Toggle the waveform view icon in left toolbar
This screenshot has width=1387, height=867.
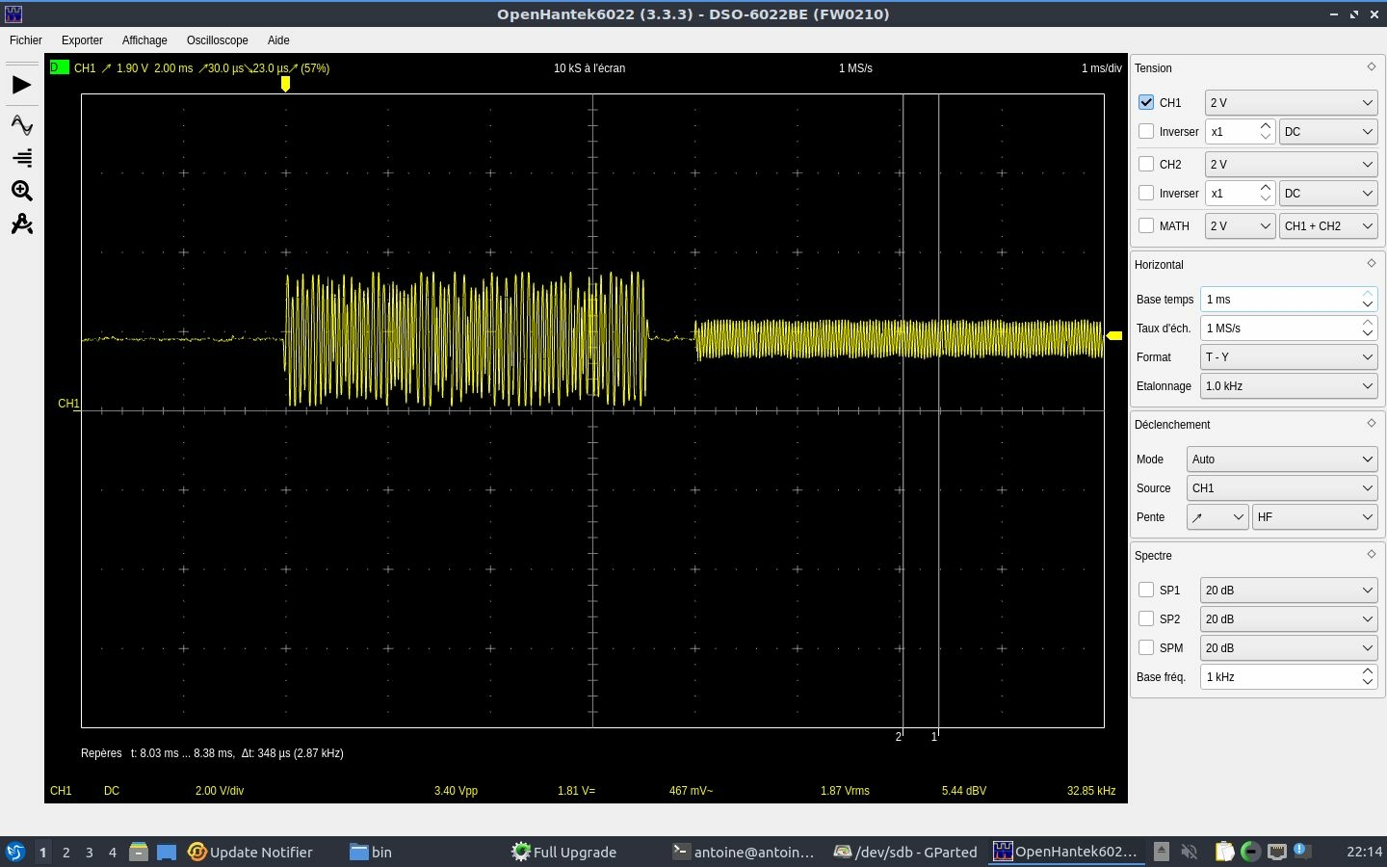coord(21,124)
